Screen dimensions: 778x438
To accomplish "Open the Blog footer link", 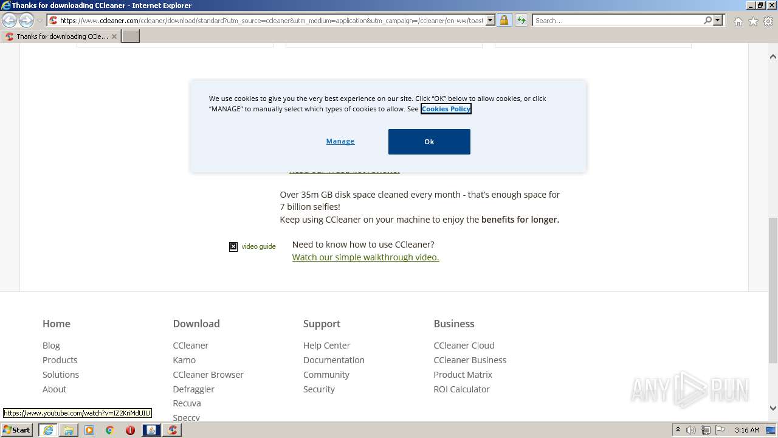I will click(x=51, y=346).
